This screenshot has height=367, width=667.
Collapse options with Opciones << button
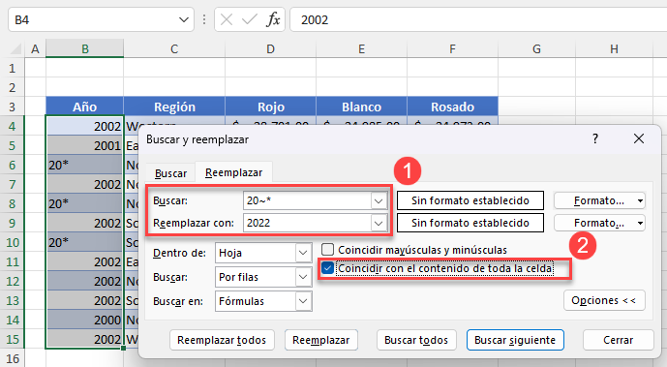604,300
